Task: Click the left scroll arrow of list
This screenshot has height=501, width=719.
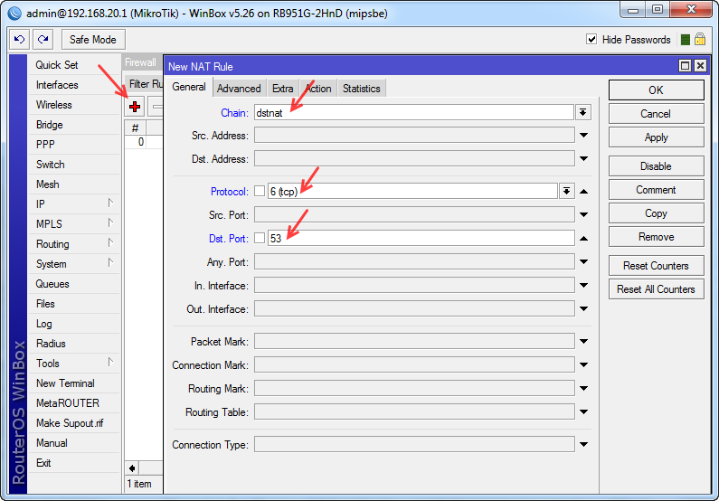Action: tap(132, 468)
